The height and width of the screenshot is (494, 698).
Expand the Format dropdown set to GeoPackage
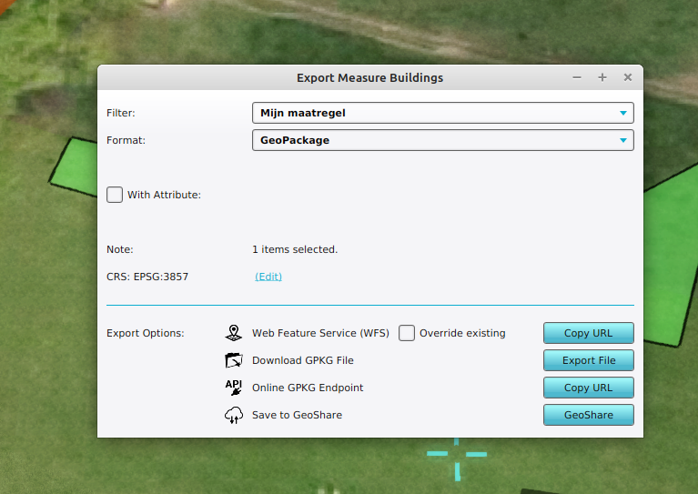pyautogui.click(x=442, y=140)
